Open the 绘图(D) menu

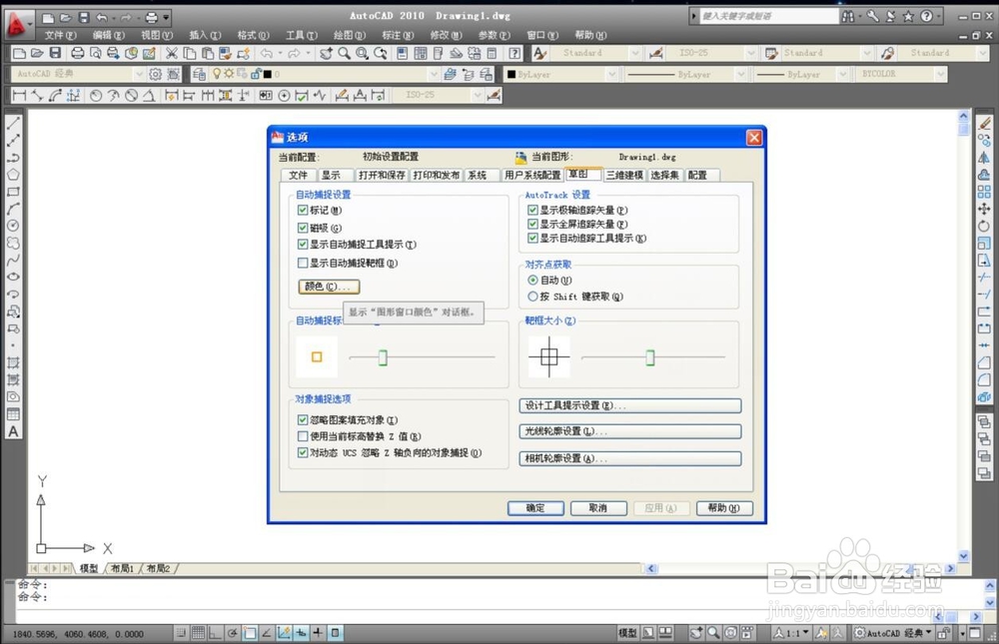(350, 36)
